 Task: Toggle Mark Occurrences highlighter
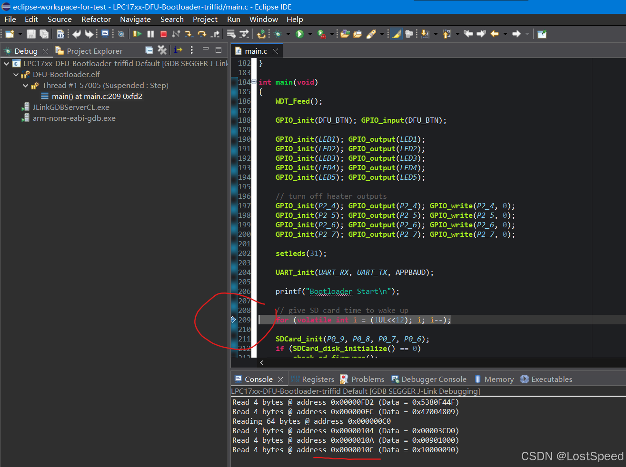[396, 34]
